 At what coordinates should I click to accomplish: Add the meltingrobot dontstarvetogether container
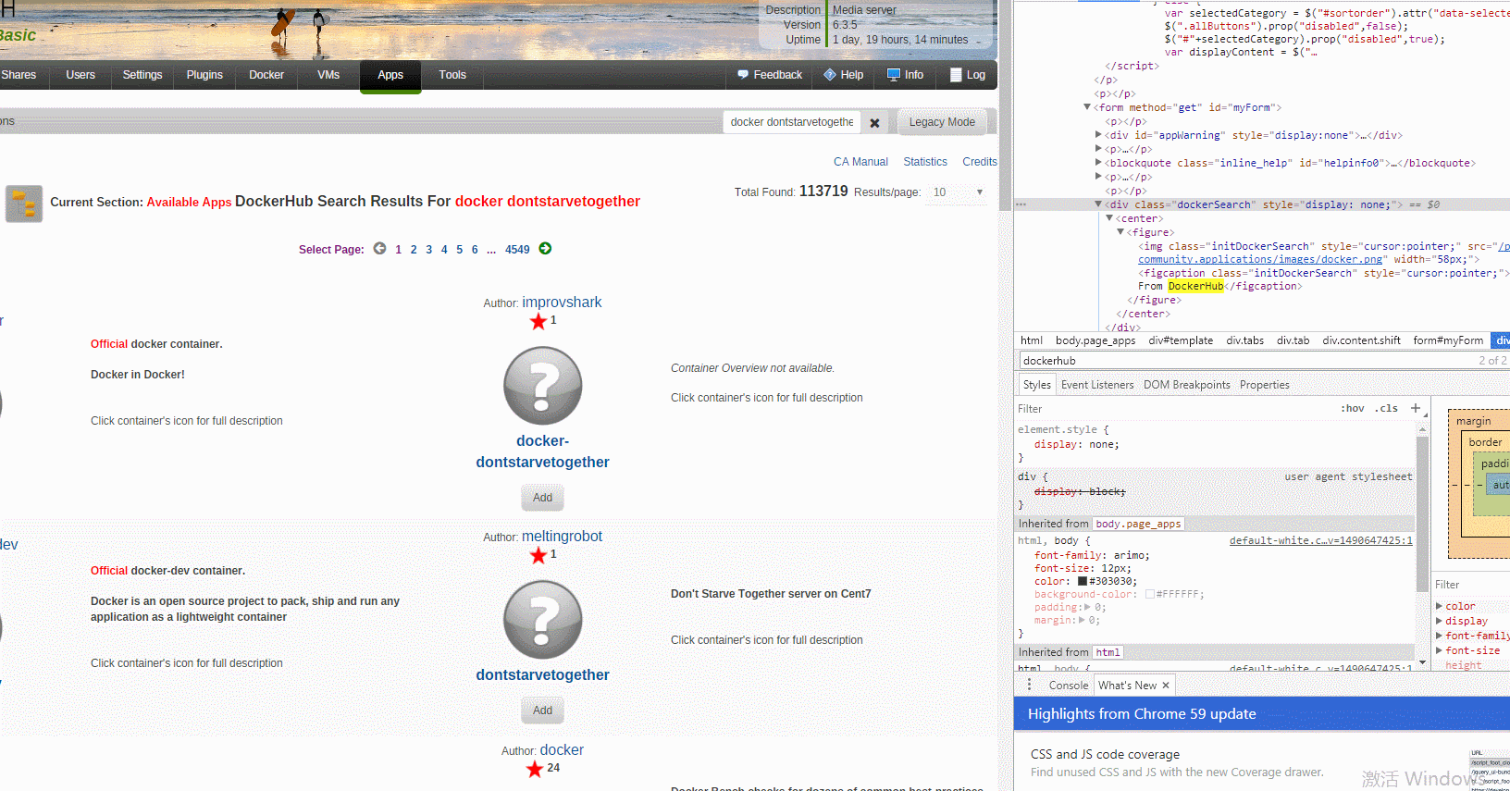pyautogui.click(x=542, y=711)
